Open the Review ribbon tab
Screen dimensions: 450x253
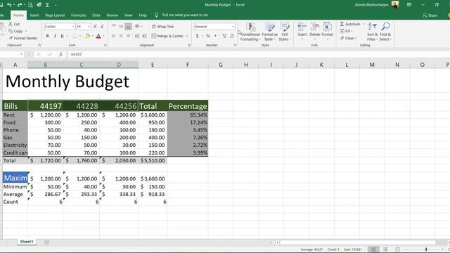[x=112, y=15]
